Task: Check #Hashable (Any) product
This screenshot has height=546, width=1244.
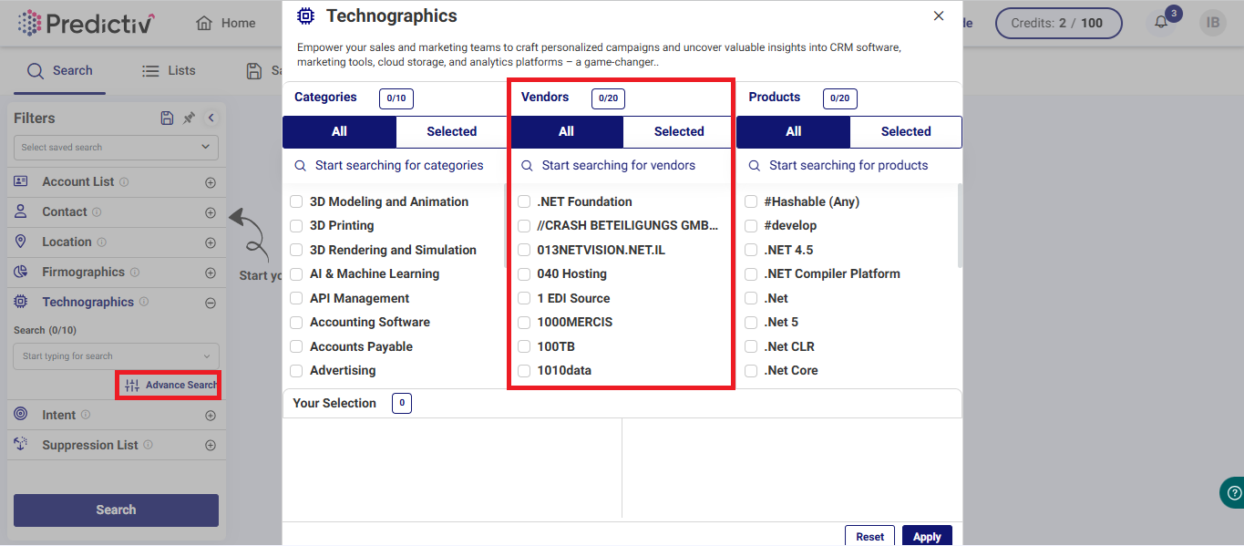Action: (x=751, y=201)
